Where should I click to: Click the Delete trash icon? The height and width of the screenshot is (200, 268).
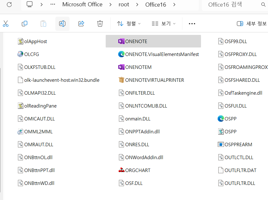[x=100, y=24]
